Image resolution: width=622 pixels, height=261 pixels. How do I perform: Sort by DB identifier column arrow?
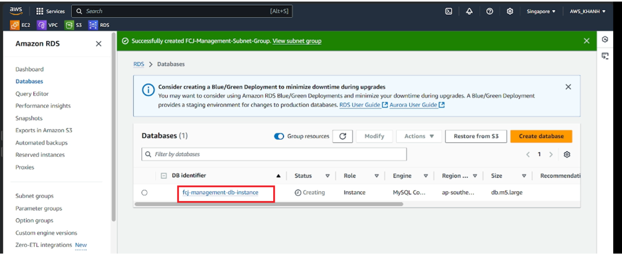pos(278,176)
